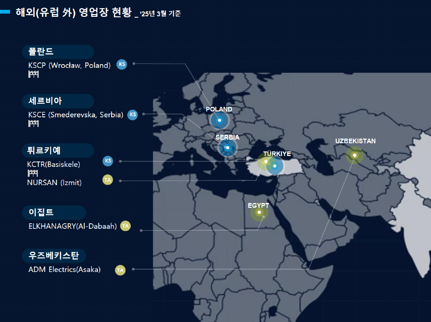Screen dimensions: 431x322
Task: Click the ADM Electrics(Asaka) text entry
Action: [x=65, y=270]
